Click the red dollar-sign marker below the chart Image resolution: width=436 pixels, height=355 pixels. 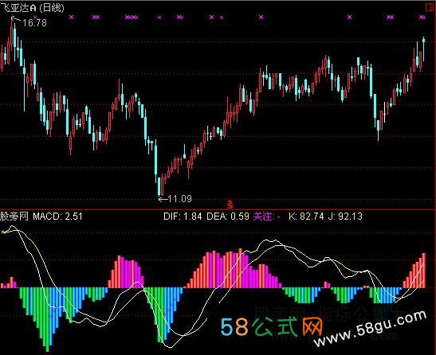click(230, 205)
